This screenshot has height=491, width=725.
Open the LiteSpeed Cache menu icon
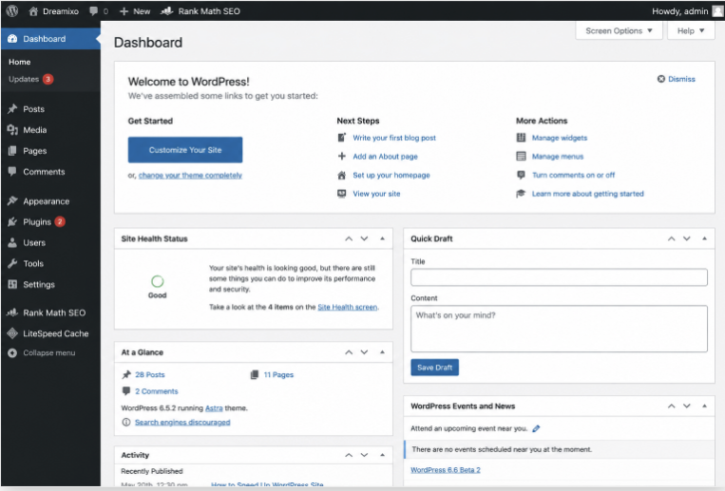(x=12, y=333)
